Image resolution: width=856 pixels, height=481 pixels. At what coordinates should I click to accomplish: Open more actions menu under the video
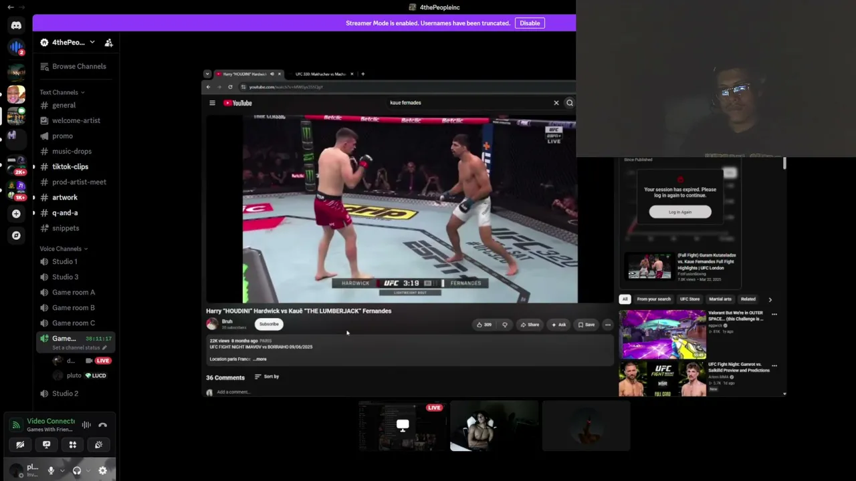607,325
